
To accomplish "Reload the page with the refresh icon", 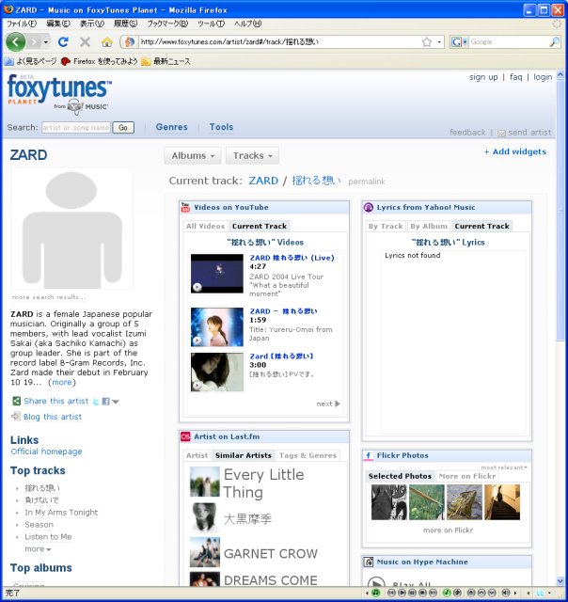I will 63,41.
